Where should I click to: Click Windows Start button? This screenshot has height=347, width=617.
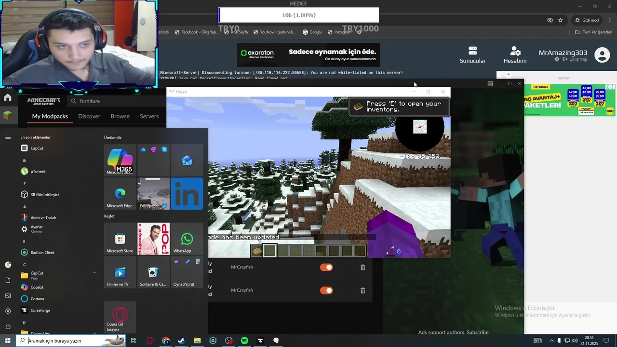[8, 341]
